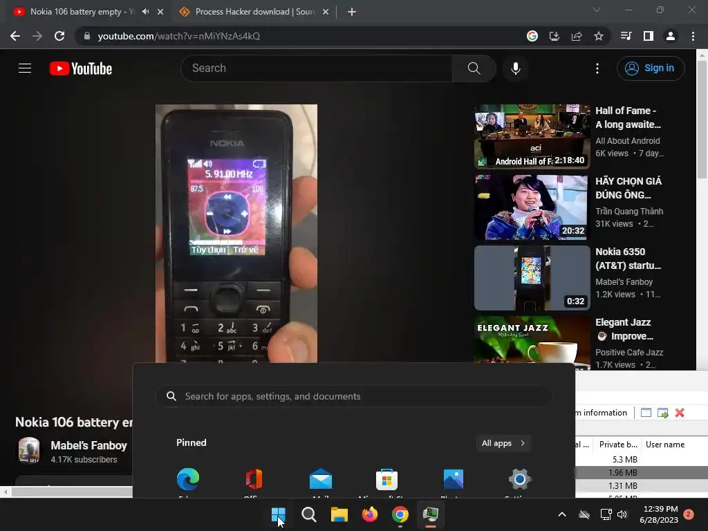708x531 pixels.
Task: Open Hall of Fame video thumbnail
Action: 532,136
